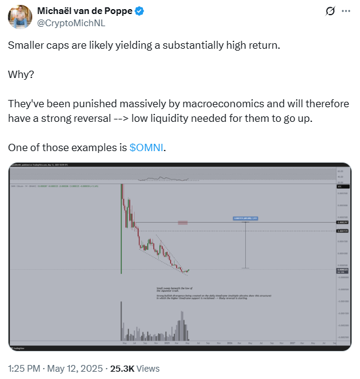Screen dimensions: 360x379
Task: Click the tall green candle at chart start
Action: tap(122, 228)
